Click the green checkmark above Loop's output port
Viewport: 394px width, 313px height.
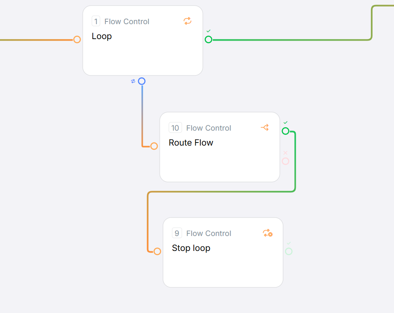point(208,31)
